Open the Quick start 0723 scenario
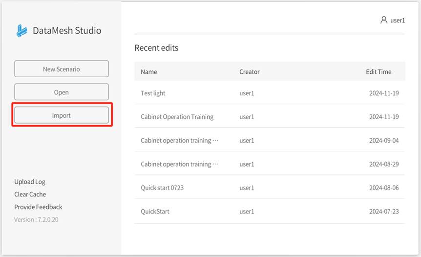 pyautogui.click(x=162, y=188)
